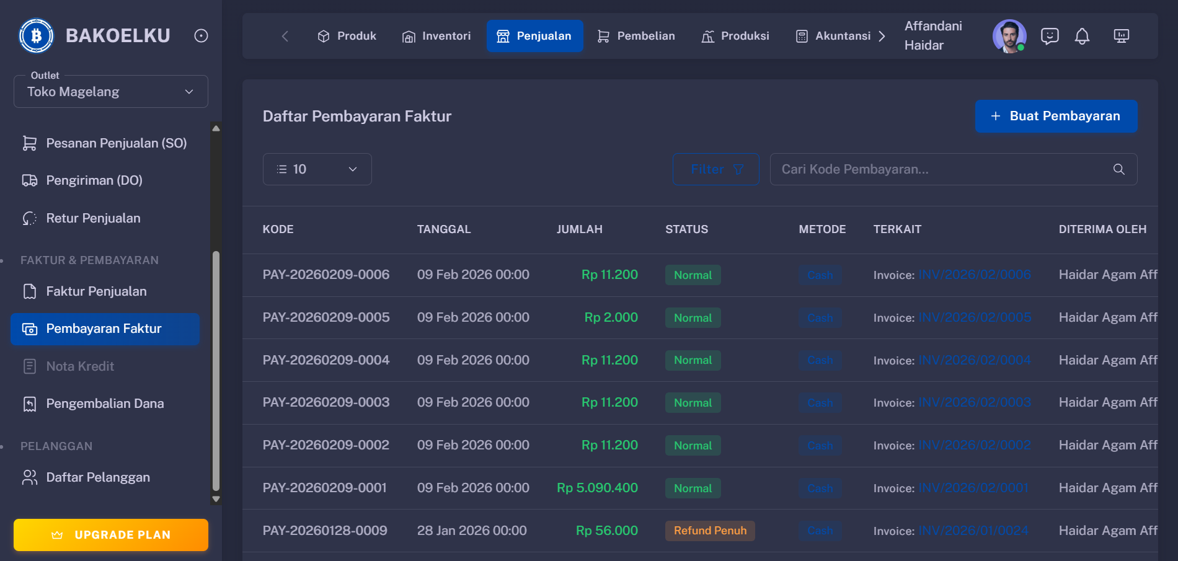Expand the Akuntansi chevron in navigation
This screenshot has width=1178, height=561.
(882, 36)
